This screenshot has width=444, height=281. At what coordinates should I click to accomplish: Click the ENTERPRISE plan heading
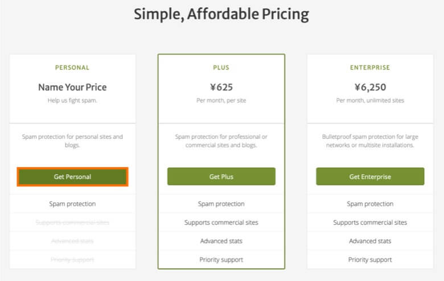click(370, 68)
